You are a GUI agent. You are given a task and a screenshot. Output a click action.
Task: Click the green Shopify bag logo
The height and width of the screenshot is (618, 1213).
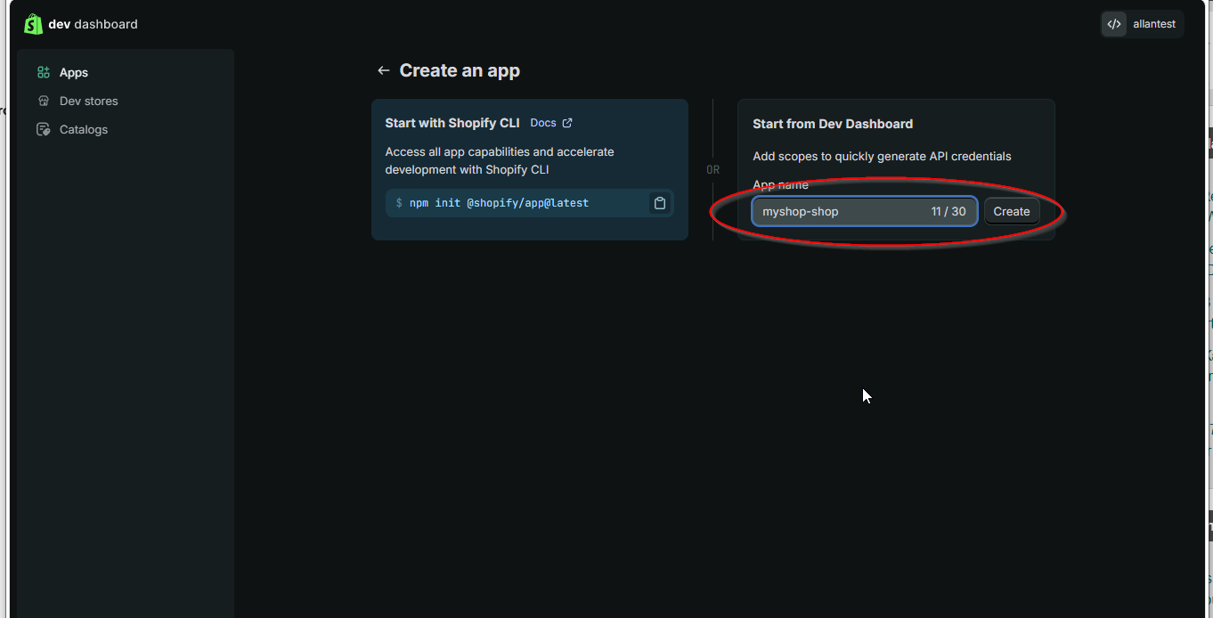tap(33, 23)
